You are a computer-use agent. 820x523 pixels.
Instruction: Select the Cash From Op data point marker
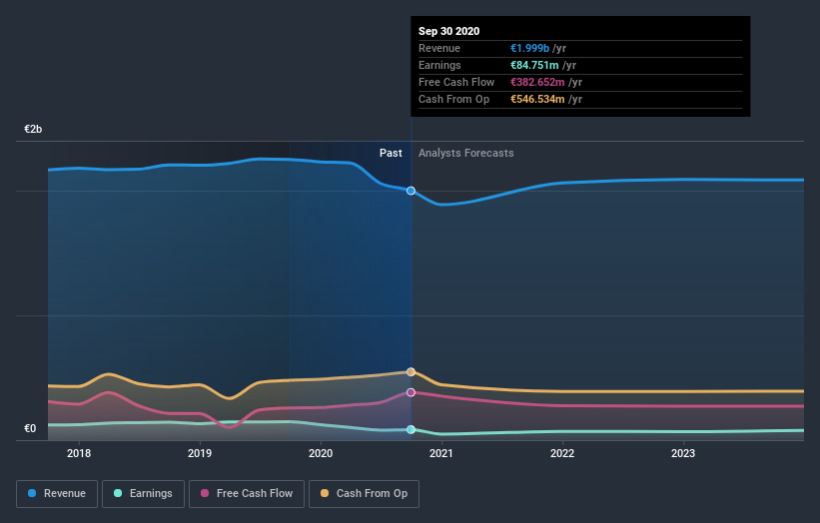pos(411,372)
